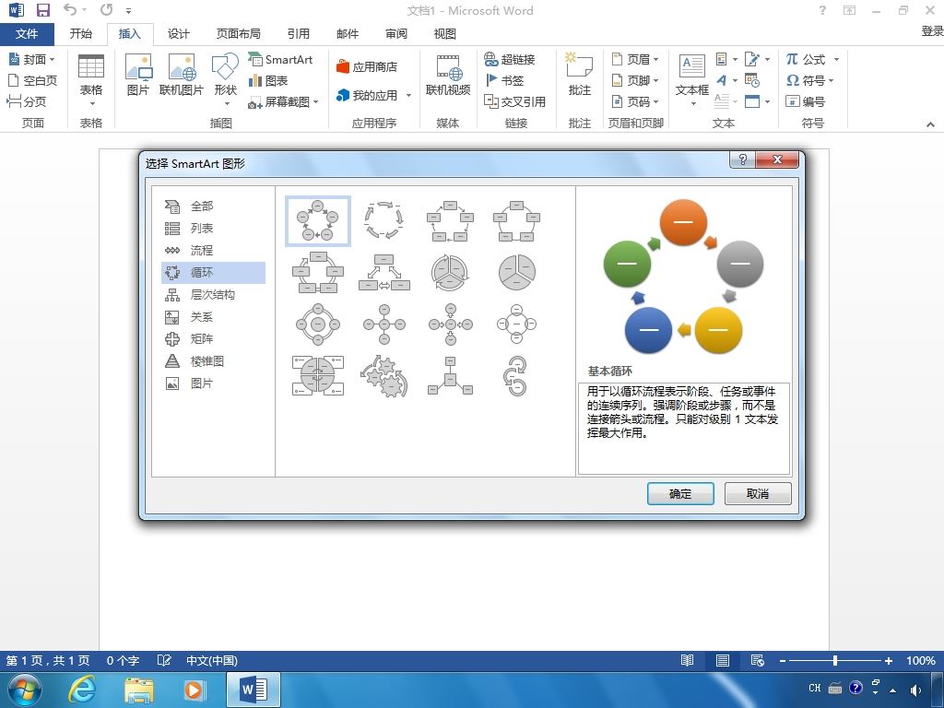The height and width of the screenshot is (708, 944).
Task: Select the gear SmartArt thumbnail
Action: 383,376
